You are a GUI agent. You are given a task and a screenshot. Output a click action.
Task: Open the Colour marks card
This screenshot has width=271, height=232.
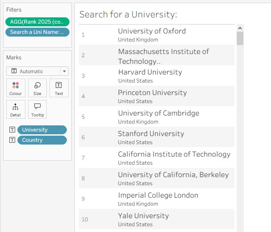click(x=16, y=88)
